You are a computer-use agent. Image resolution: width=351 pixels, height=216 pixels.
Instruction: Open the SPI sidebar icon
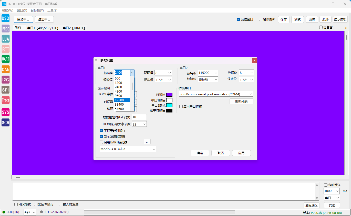tap(6, 90)
